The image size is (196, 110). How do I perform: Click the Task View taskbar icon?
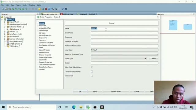pyautogui.click(x=66, y=107)
